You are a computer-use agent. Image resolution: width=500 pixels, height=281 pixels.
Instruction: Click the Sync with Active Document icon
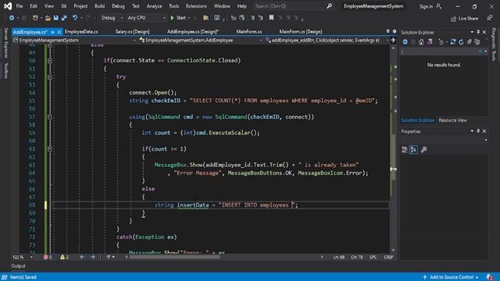tap(453, 42)
